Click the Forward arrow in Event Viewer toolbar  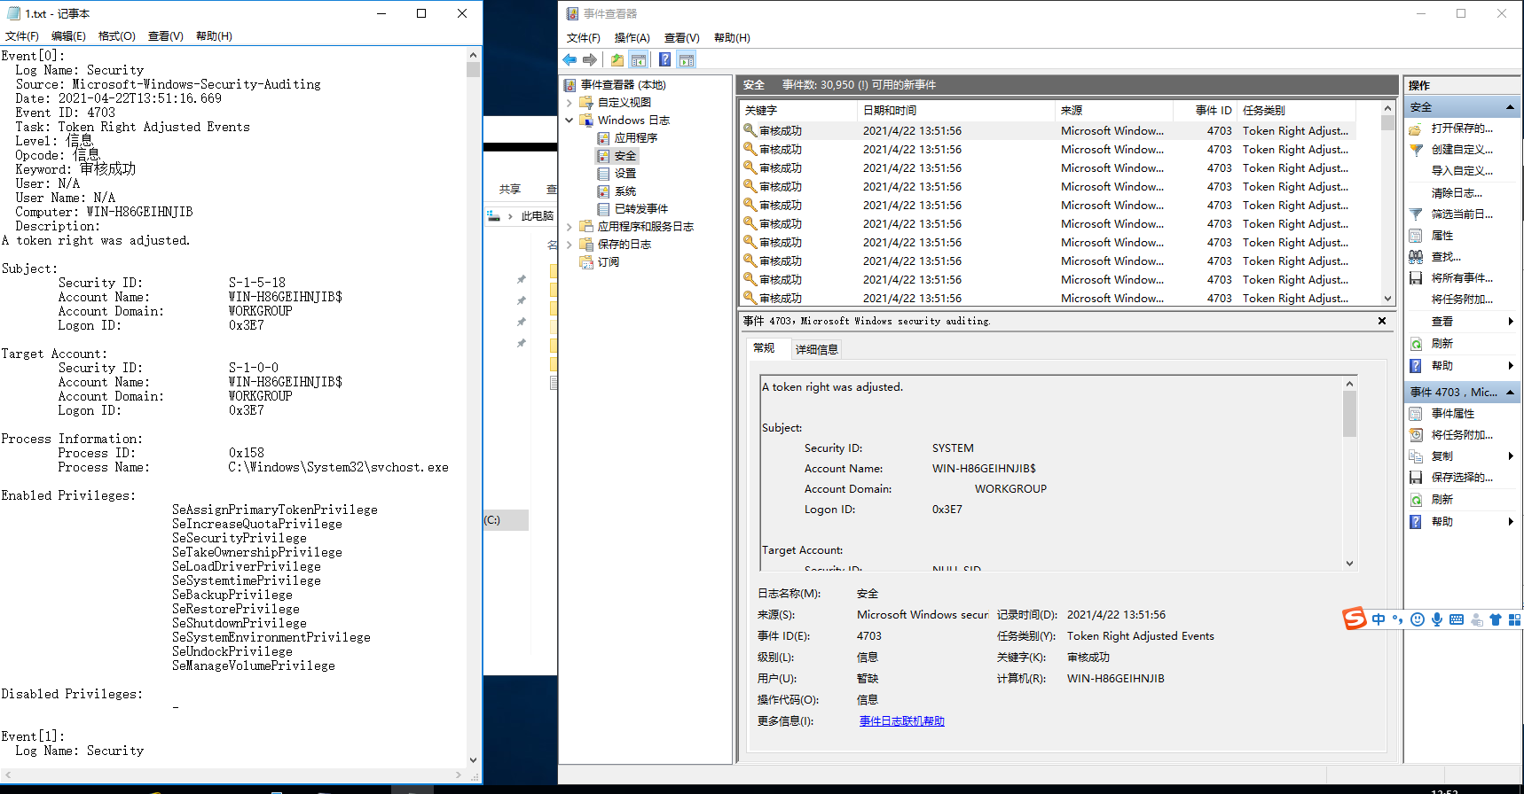tap(590, 60)
